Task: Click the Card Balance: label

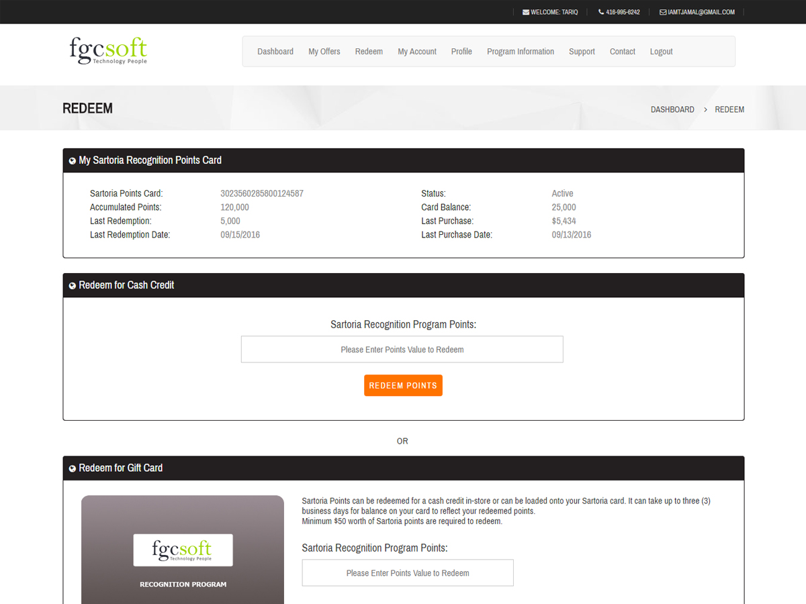Action: pos(446,207)
